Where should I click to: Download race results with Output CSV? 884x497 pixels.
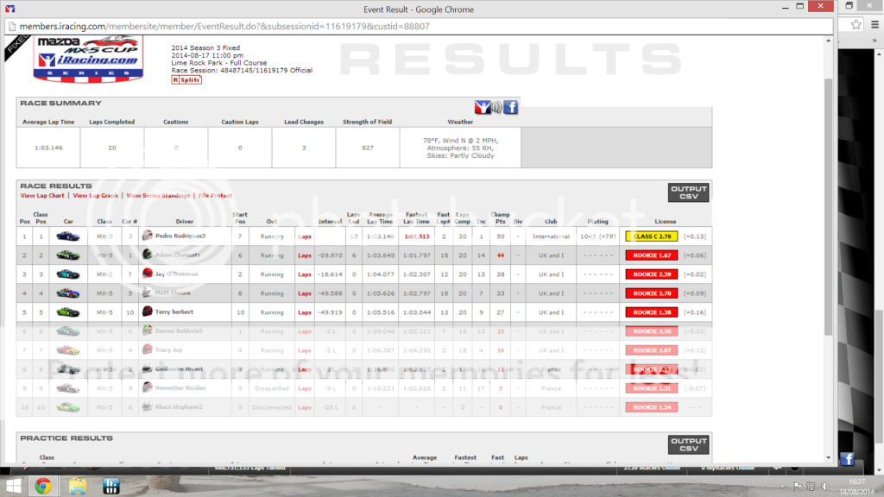(x=687, y=192)
